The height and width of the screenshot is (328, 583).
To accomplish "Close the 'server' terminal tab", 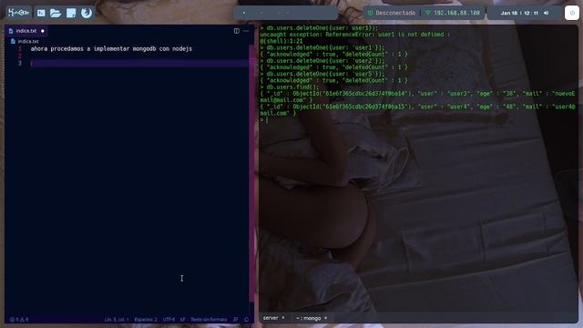I will (283, 318).
